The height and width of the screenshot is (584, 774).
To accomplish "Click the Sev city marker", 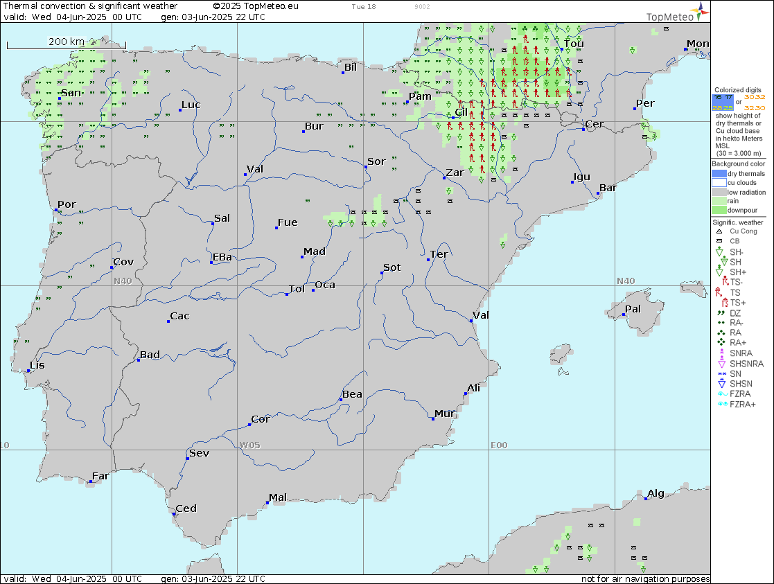I will (x=188, y=459).
